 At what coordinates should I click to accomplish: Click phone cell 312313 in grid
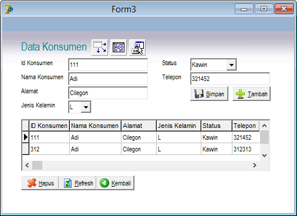coord(246,149)
